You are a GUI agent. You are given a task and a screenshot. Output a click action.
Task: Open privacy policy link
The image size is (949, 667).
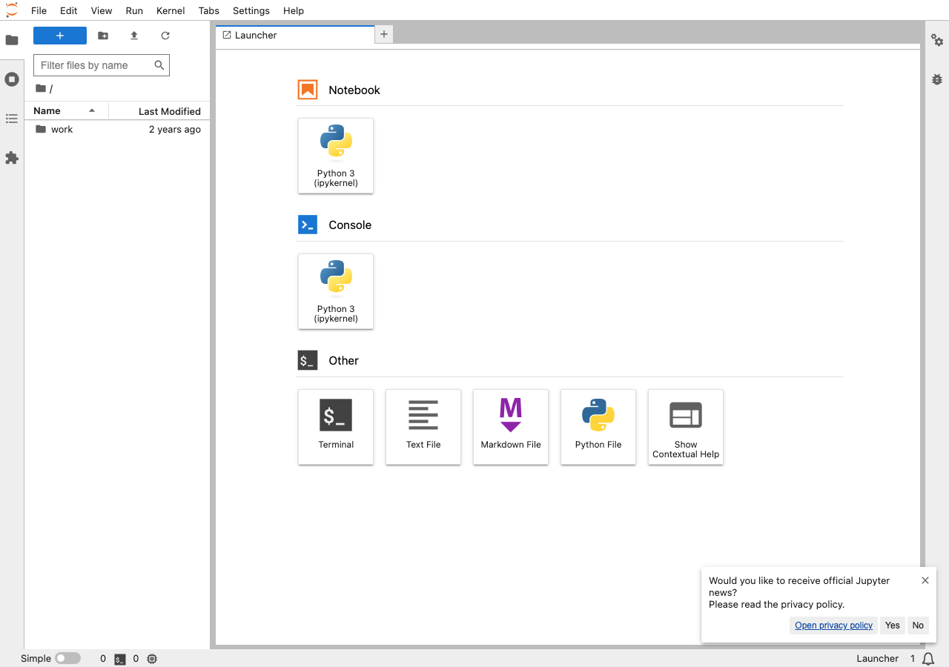pyautogui.click(x=833, y=625)
